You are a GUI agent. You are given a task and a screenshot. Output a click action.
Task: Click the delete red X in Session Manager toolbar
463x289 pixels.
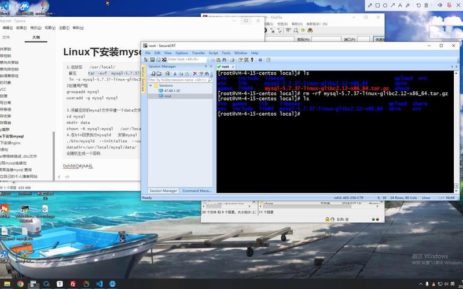[x=195, y=73]
